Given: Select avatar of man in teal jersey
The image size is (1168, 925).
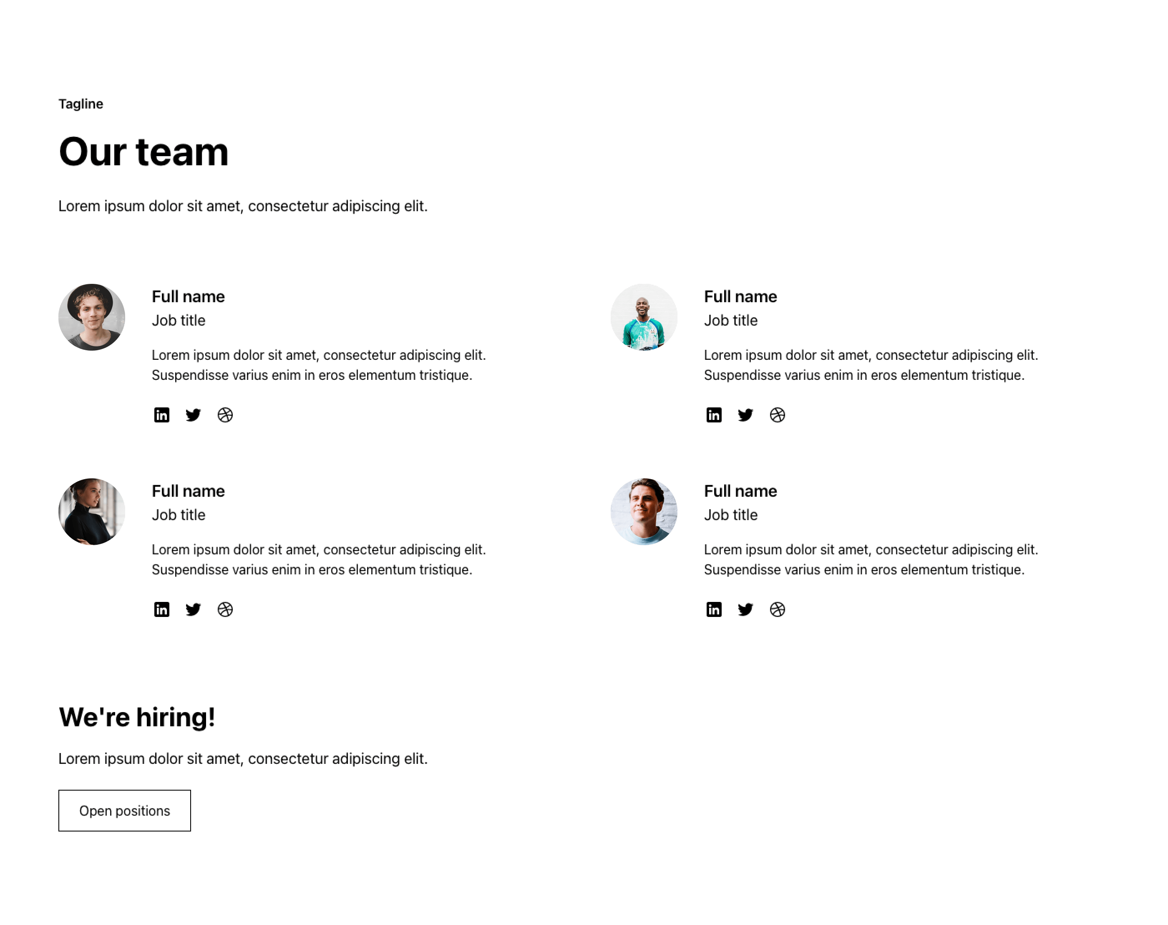Looking at the screenshot, I should point(644,317).
